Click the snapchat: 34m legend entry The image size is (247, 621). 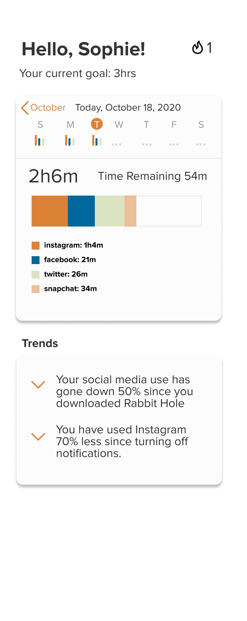(64, 289)
